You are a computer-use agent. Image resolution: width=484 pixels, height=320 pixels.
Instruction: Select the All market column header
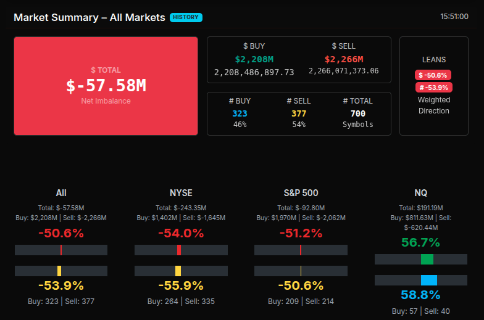pos(61,193)
